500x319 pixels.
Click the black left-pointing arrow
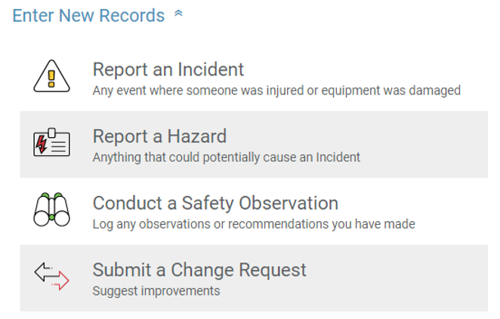click(43, 271)
